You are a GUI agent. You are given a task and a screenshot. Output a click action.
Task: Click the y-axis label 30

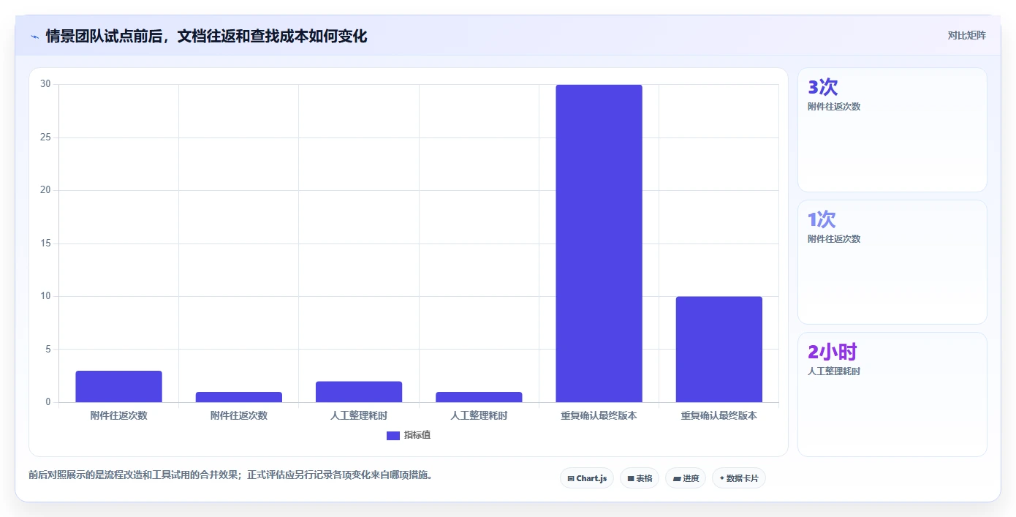coord(45,84)
